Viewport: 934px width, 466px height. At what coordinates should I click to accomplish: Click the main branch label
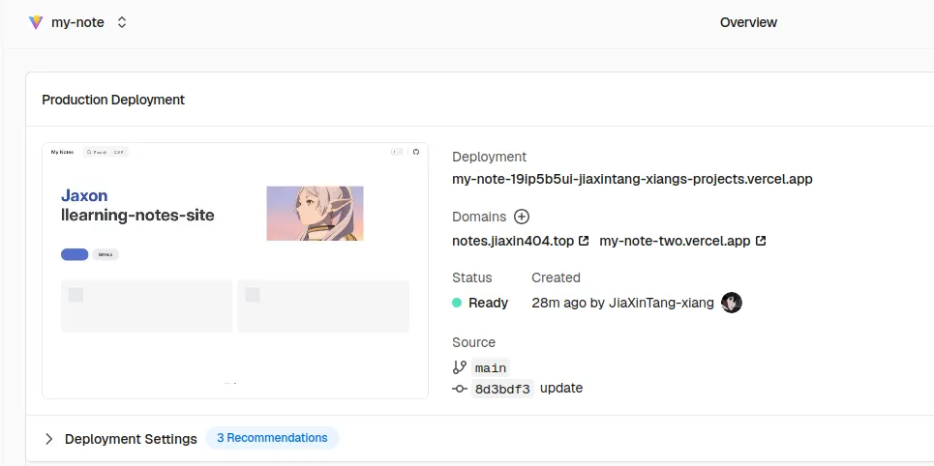[x=491, y=367]
